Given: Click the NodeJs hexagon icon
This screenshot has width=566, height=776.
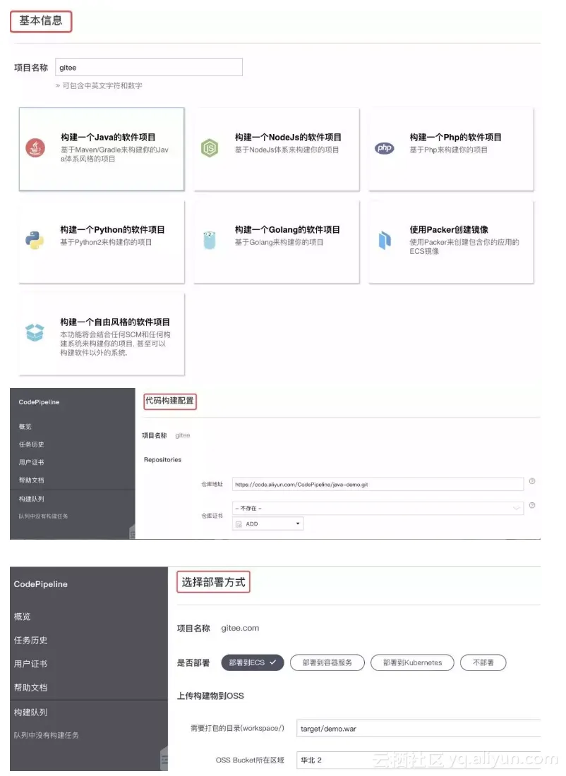Looking at the screenshot, I should tap(210, 147).
